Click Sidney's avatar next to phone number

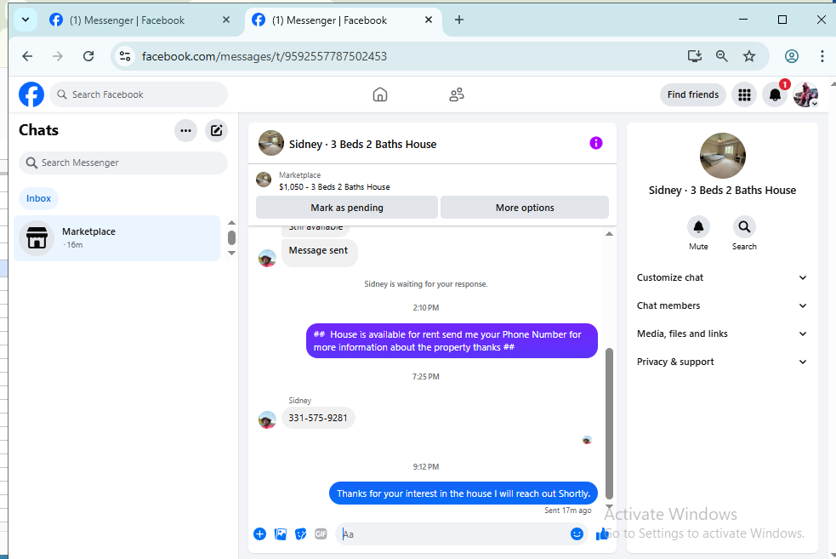[267, 419]
